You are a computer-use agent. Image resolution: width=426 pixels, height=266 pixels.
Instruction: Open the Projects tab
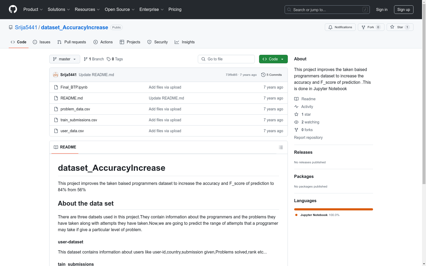coord(130,42)
